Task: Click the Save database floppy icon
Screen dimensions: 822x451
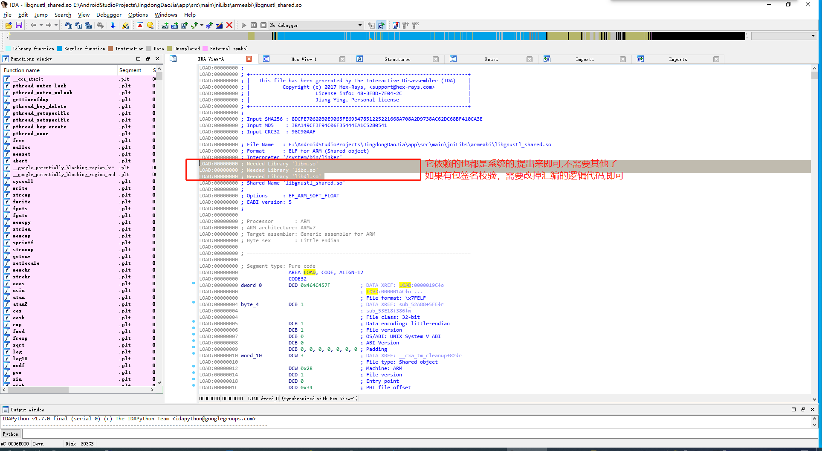Action: 19,25
